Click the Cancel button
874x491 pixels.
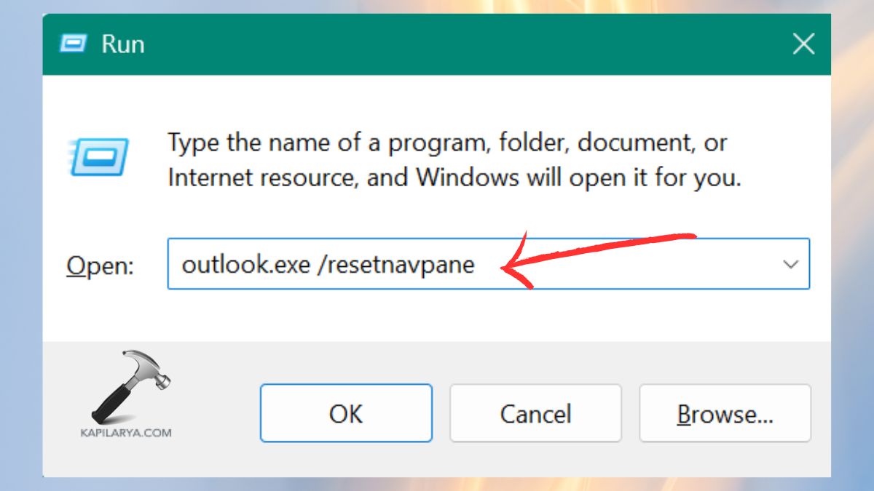tap(535, 413)
